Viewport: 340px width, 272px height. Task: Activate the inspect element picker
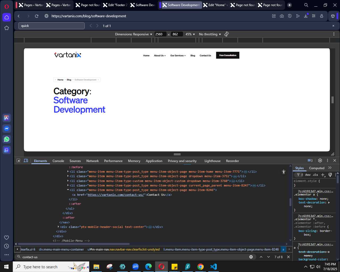point(18,160)
